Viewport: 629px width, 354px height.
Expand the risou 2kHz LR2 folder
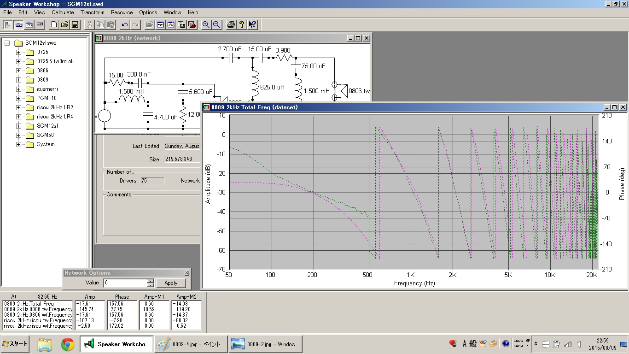tap(18, 107)
